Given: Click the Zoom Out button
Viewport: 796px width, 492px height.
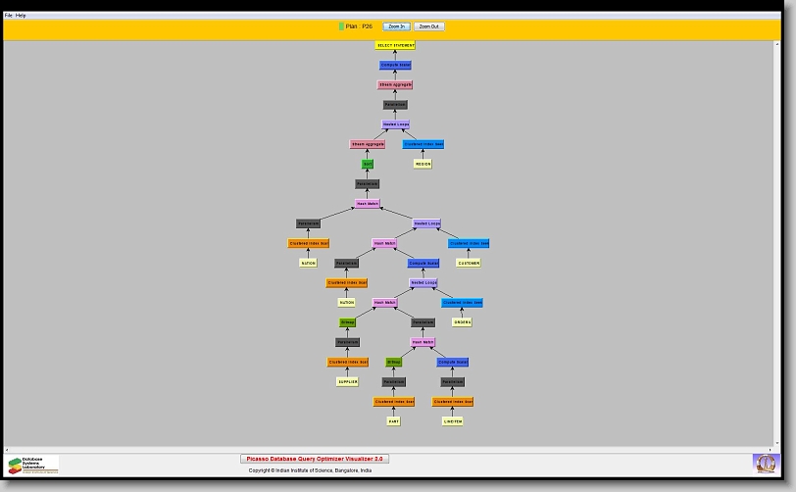Looking at the screenshot, I should [x=428, y=26].
